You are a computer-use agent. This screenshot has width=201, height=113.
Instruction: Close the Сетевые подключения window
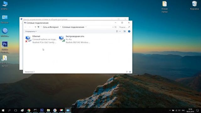tap(129, 23)
